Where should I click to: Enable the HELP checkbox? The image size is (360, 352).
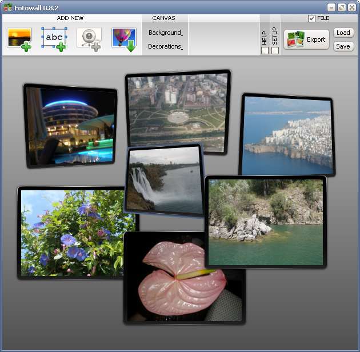pyautogui.click(x=265, y=50)
